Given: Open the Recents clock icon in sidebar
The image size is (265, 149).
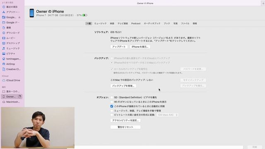Looking at the screenshot, I should 4,7.
